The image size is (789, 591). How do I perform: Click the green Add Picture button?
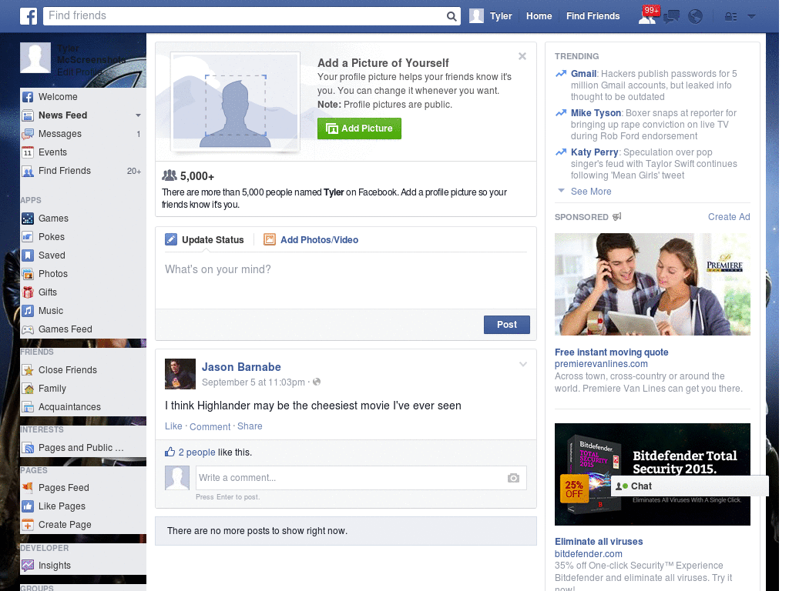(x=359, y=129)
